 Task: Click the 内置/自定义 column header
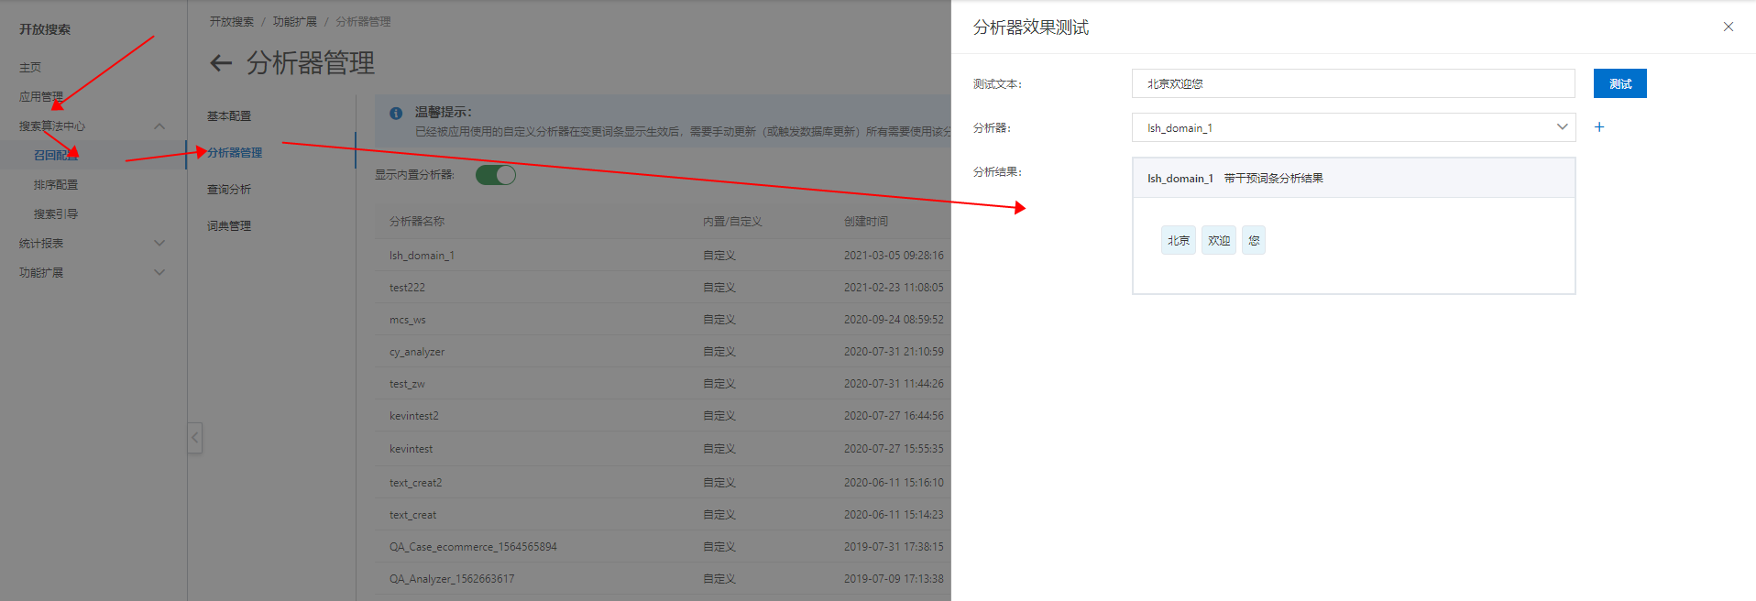tap(732, 222)
